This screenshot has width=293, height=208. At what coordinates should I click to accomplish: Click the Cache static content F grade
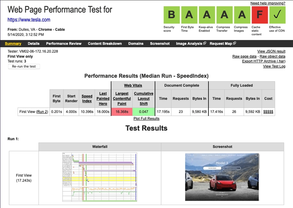tap(260, 15)
